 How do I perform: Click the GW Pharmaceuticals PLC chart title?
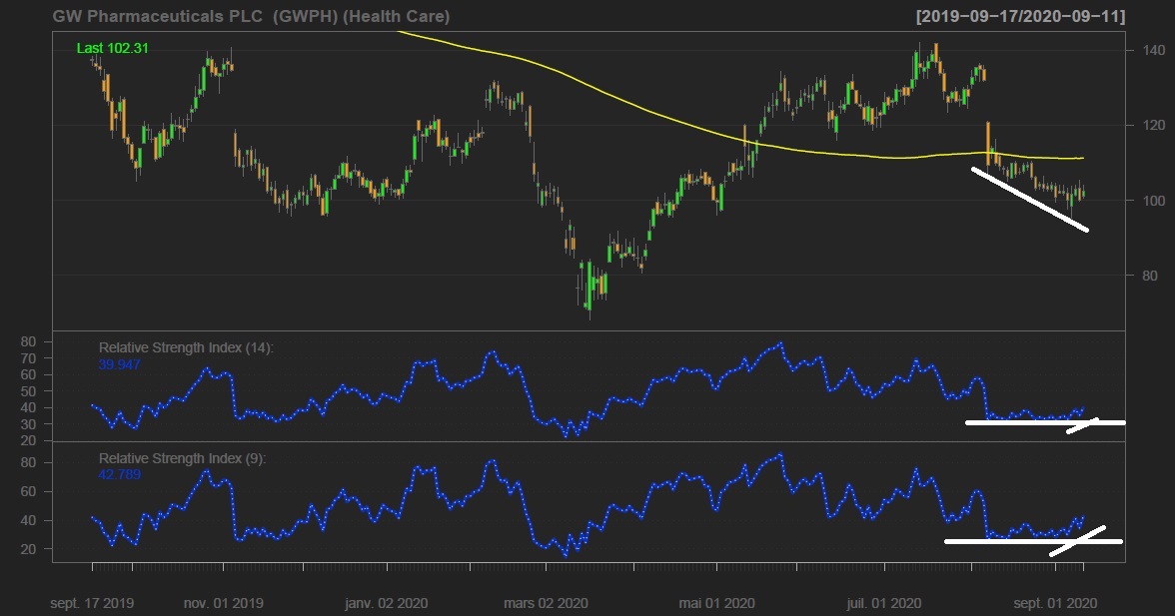point(251,16)
